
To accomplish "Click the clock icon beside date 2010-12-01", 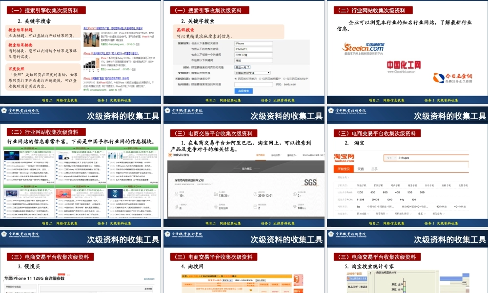I will pyautogui.click(x=255, y=194).
